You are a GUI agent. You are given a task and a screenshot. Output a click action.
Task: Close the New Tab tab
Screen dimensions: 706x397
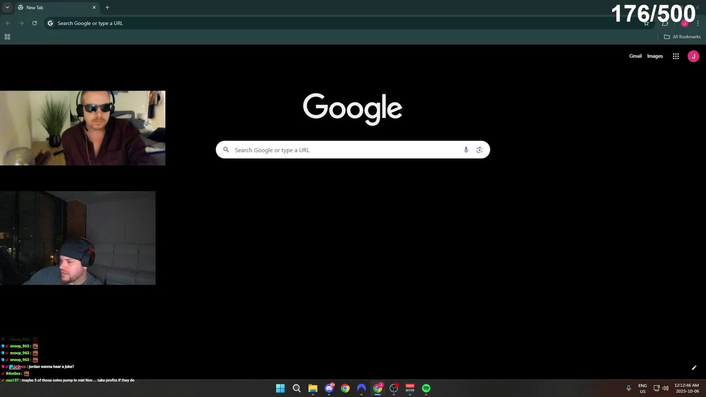(94, 7)
